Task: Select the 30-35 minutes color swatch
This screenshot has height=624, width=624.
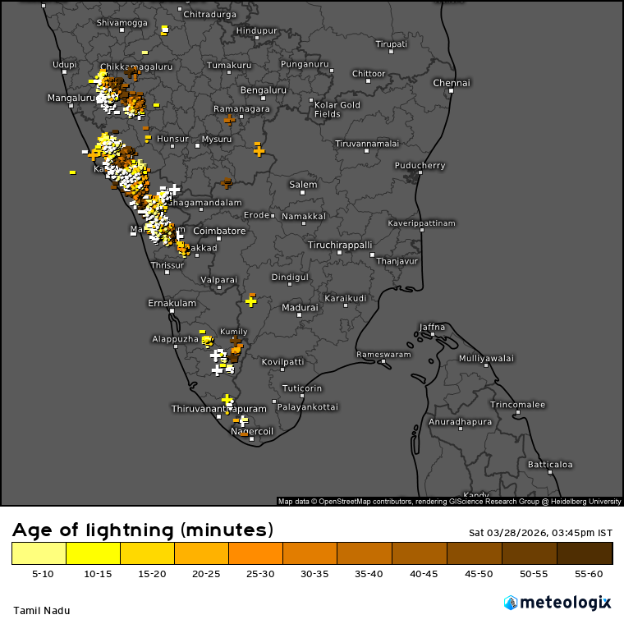Action: click(x=310, y=553)
